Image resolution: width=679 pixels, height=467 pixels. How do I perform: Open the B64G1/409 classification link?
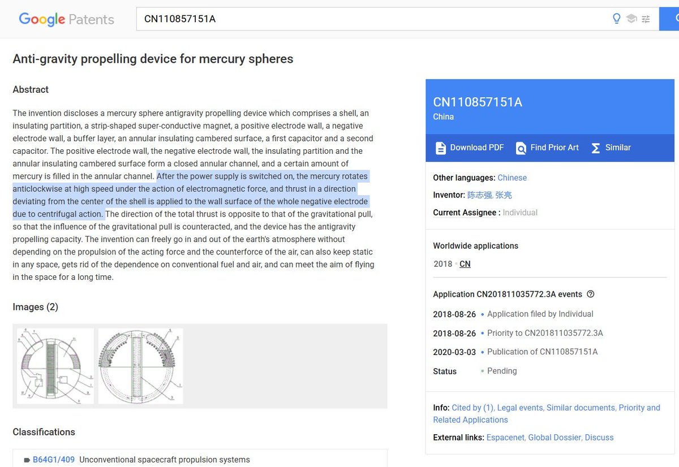pos(54,460)
